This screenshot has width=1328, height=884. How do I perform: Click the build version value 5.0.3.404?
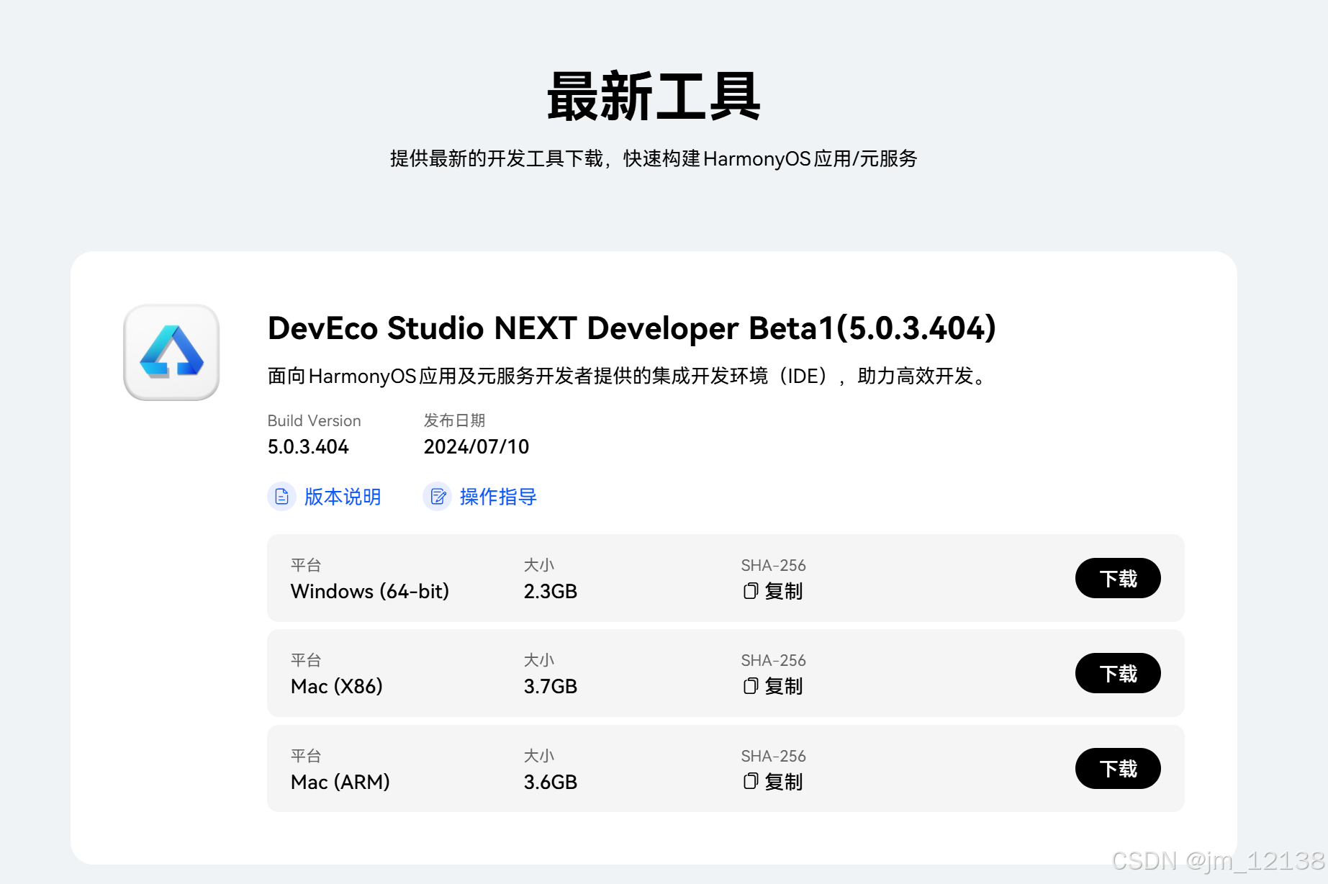coord(308,447)
